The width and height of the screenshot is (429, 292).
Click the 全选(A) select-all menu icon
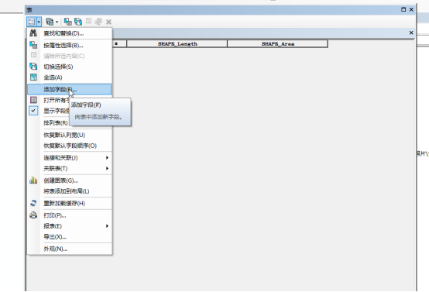[x=33, y=77]
